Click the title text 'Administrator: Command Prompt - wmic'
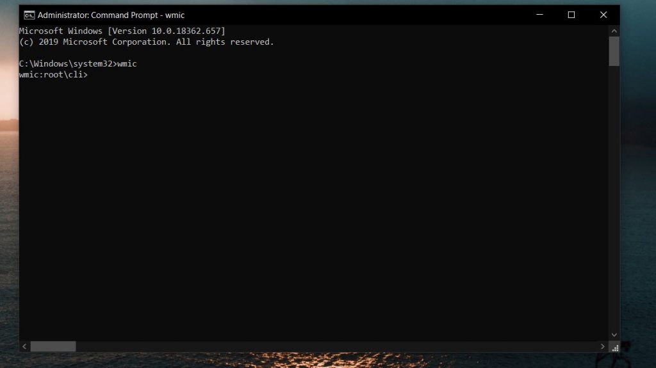This screenshot has height=368, width=656. [111, 15]
